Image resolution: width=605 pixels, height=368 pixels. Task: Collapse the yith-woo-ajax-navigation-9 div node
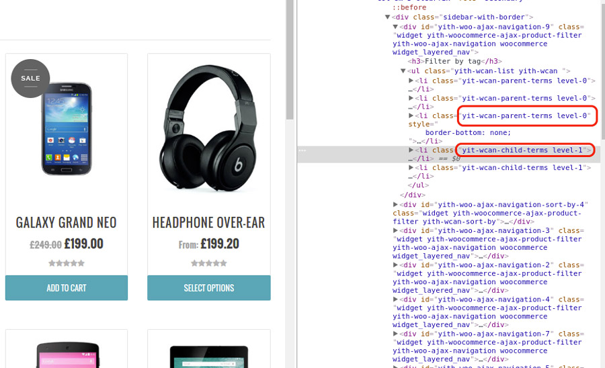coord(395,27)
